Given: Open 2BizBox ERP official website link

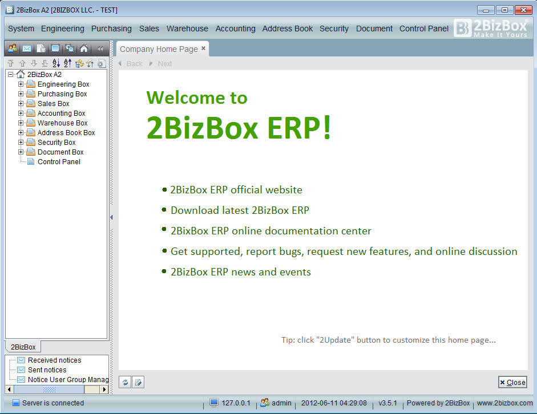Looking at the screenshot, I should pyautogui.click(x=236, y=190).
